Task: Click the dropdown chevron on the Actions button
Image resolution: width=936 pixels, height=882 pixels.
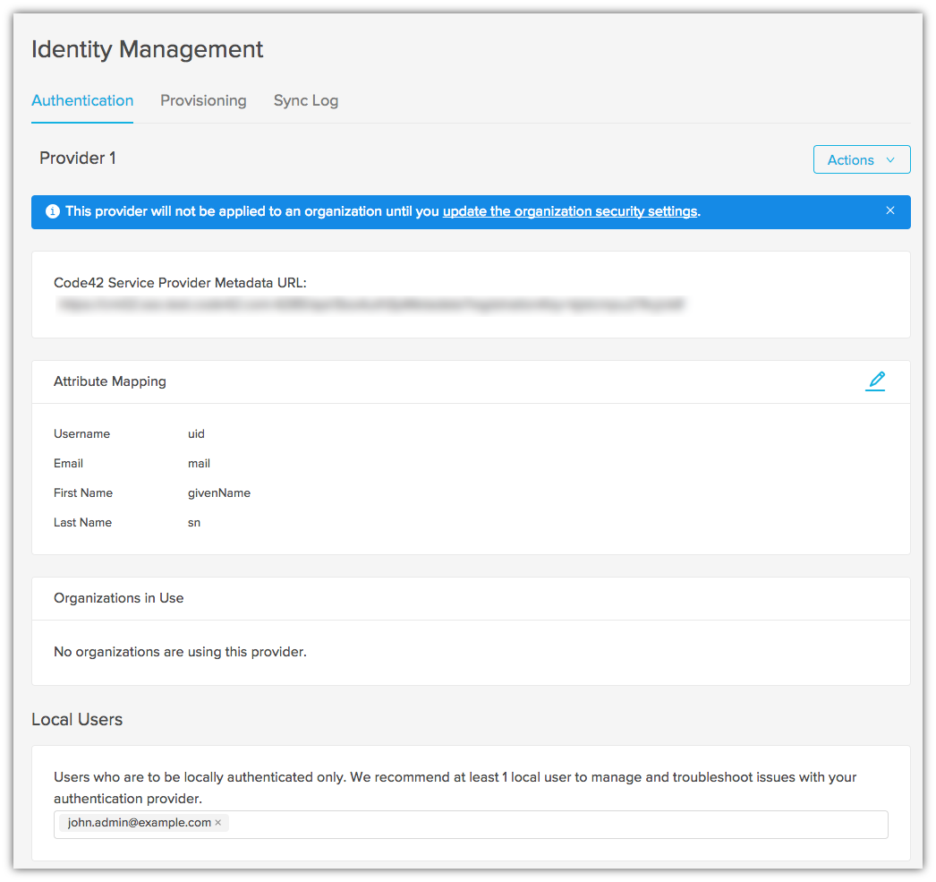Action: 892,159
